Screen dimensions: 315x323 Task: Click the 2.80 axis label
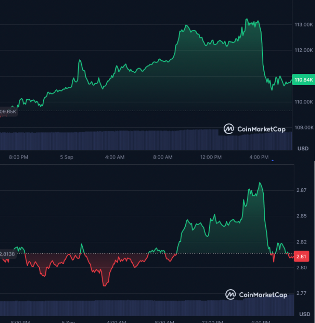pyautogui.click(x=301, y=267)
